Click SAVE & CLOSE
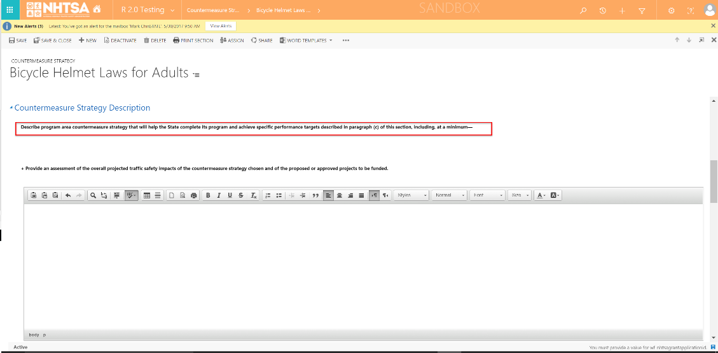 (52, 40)
